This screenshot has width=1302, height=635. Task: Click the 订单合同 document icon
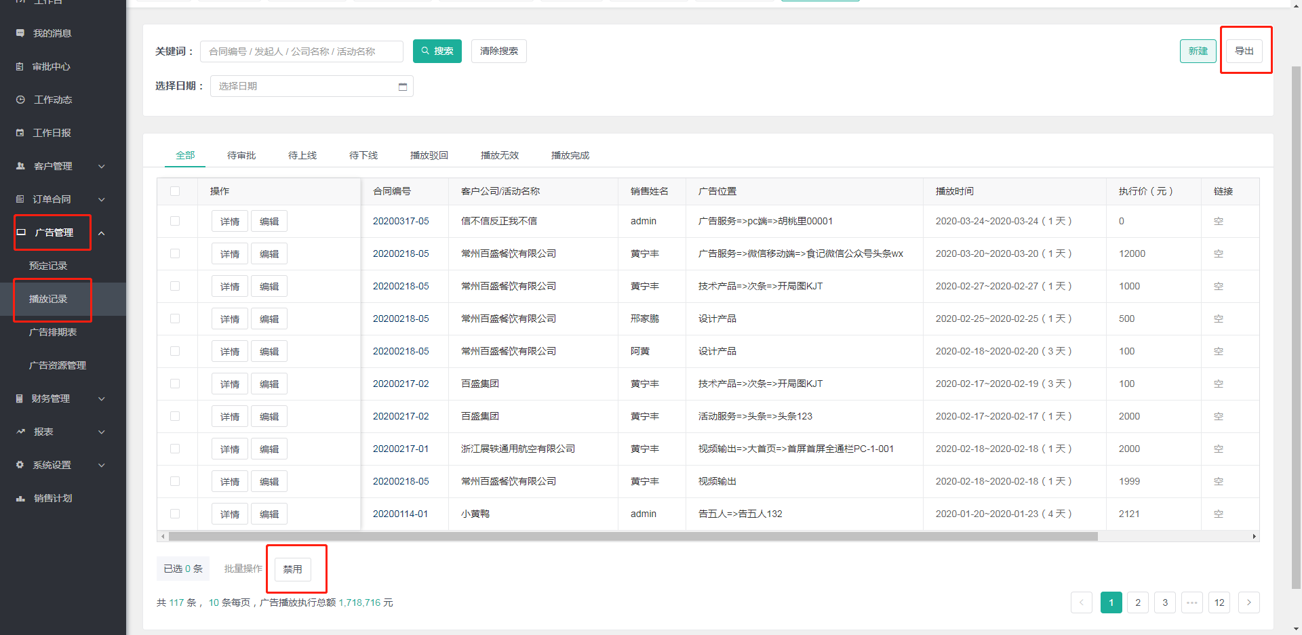coord(20,199)
